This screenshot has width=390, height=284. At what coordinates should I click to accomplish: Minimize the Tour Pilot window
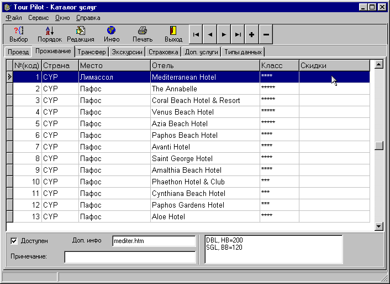pos(363,7)
